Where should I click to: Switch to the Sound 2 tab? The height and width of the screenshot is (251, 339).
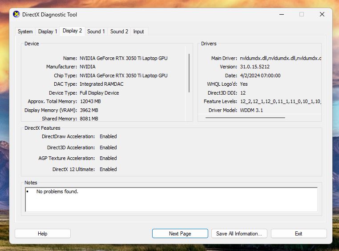coord(119,32)
